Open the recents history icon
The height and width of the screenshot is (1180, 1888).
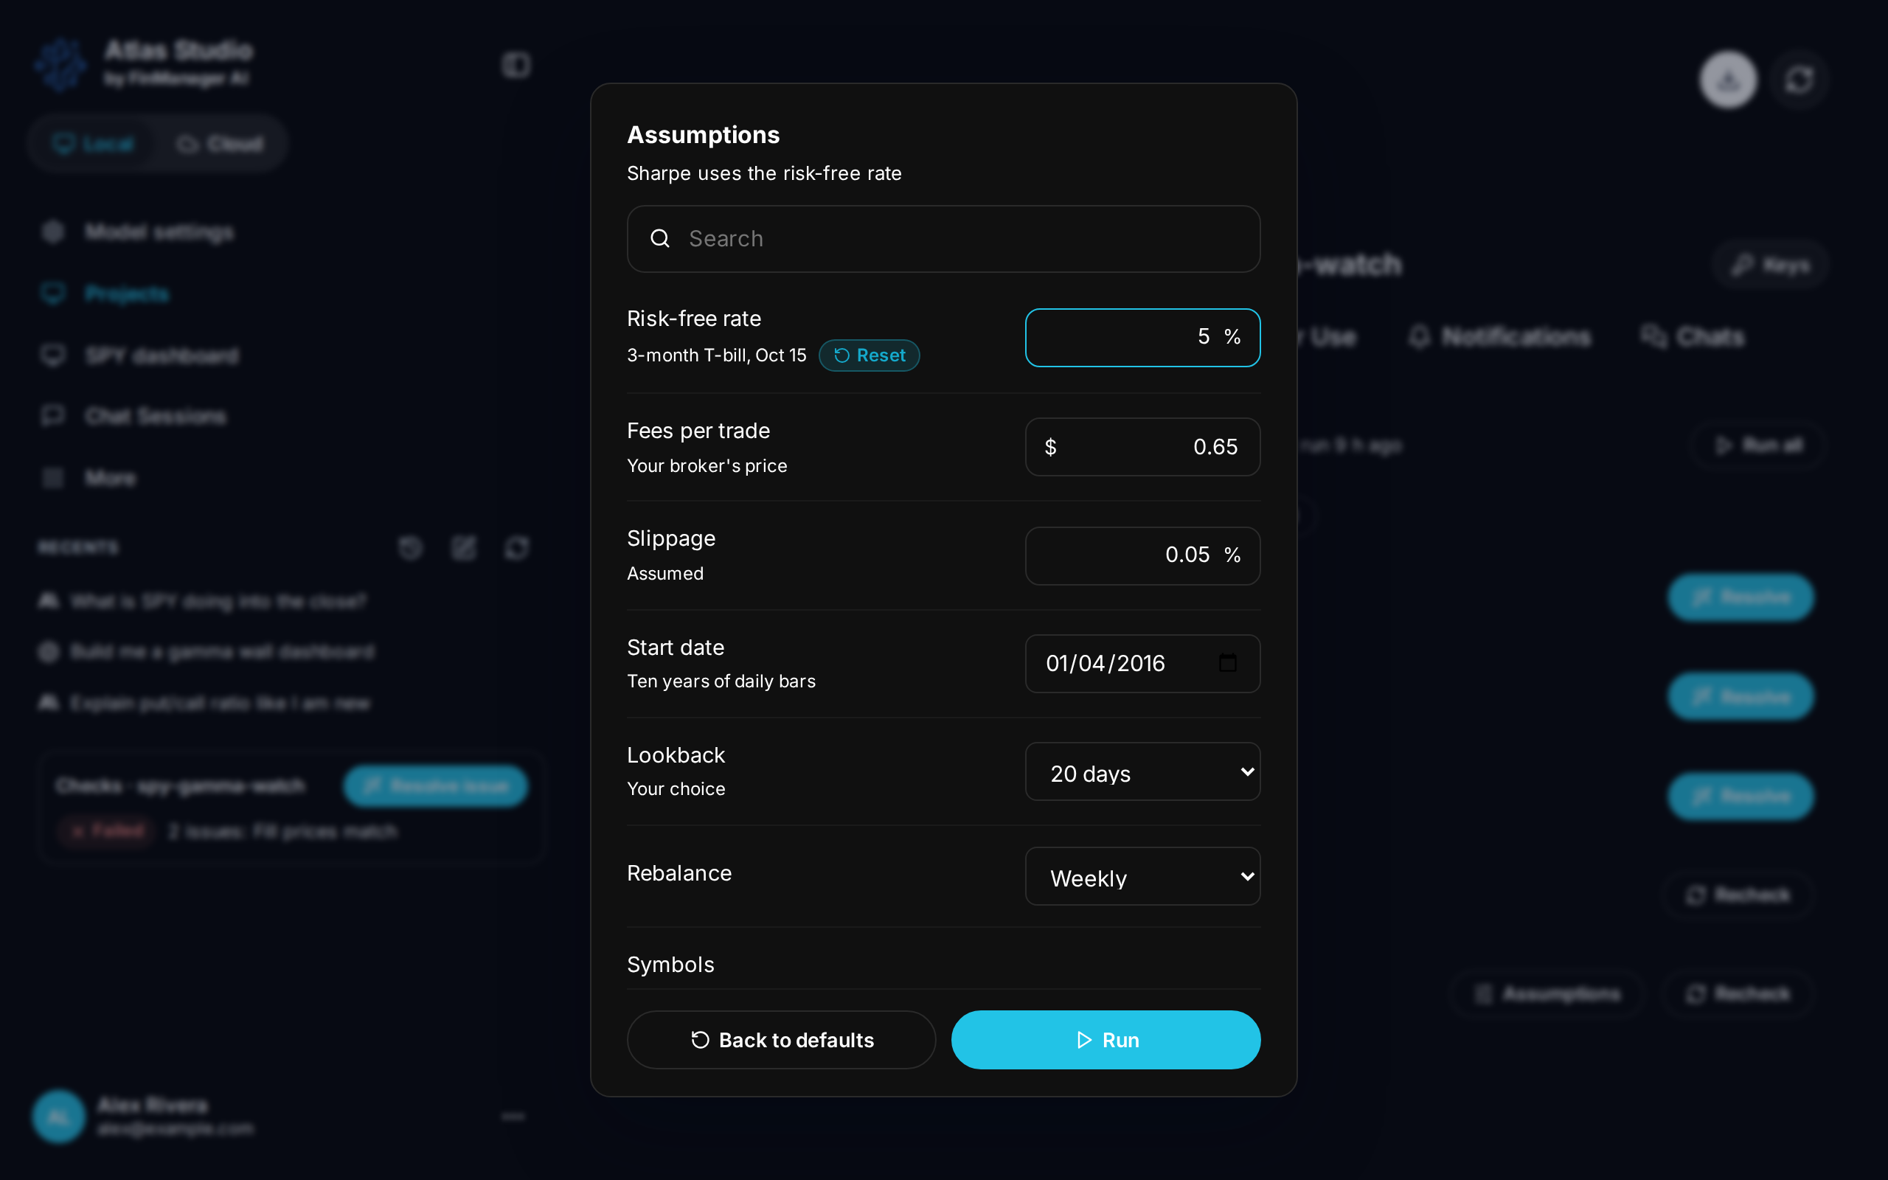pyautogui.click(x=410, y=547)
